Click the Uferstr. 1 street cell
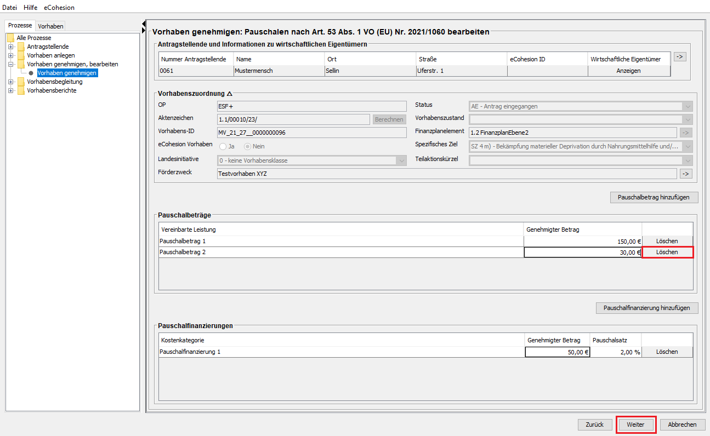This screenshot has height=436, width=710. tap(462, 71)
